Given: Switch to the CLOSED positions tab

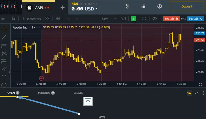Looking at the screenshot, I should (78, 93).
